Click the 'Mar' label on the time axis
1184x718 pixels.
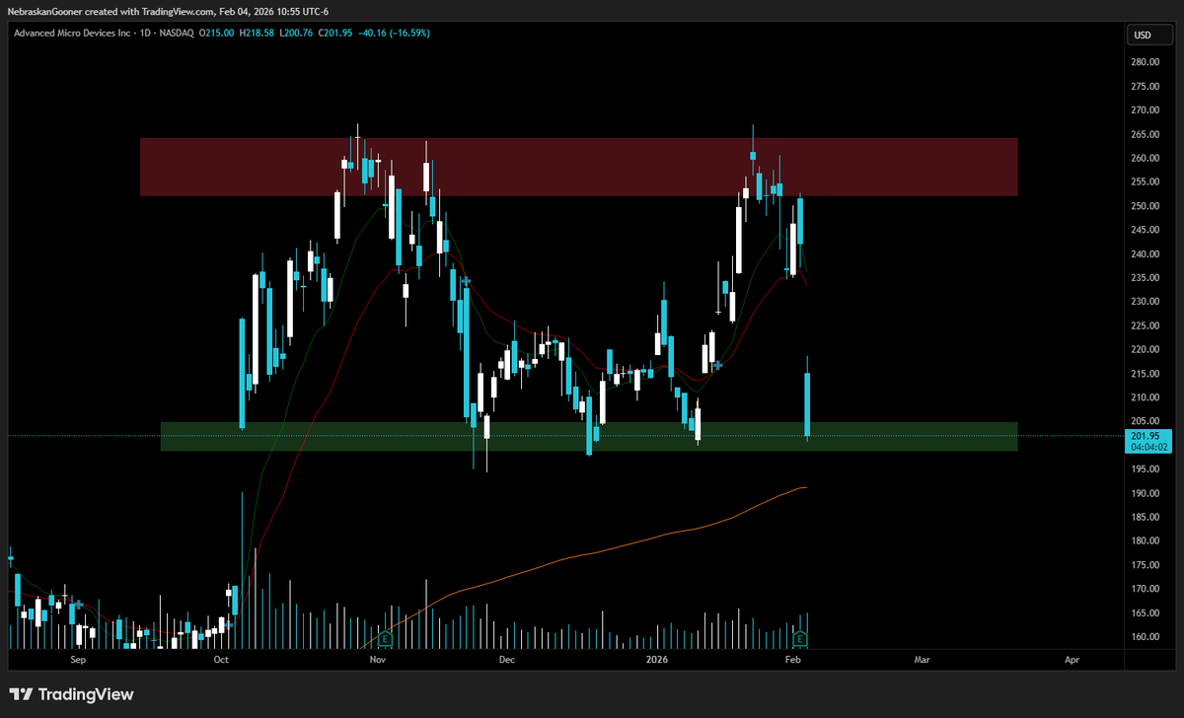coord(922,658)
